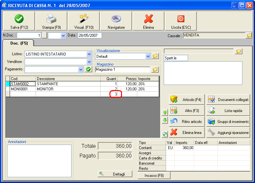The image size is (255, 183).
Task: Click Contanti Importo 360,00 cell
Action: click(184, 148)
